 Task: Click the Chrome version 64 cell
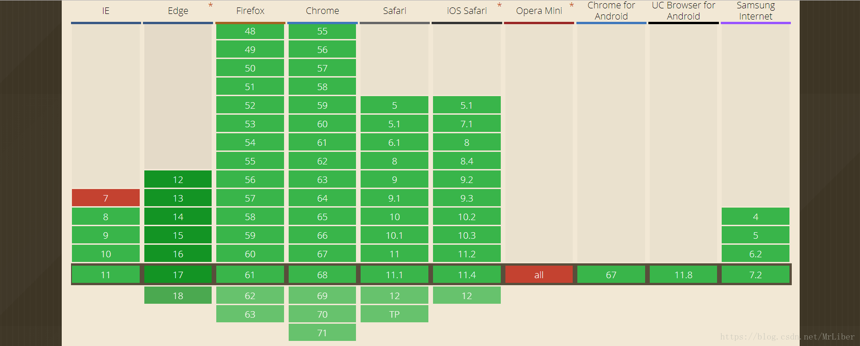pos(323,198)
